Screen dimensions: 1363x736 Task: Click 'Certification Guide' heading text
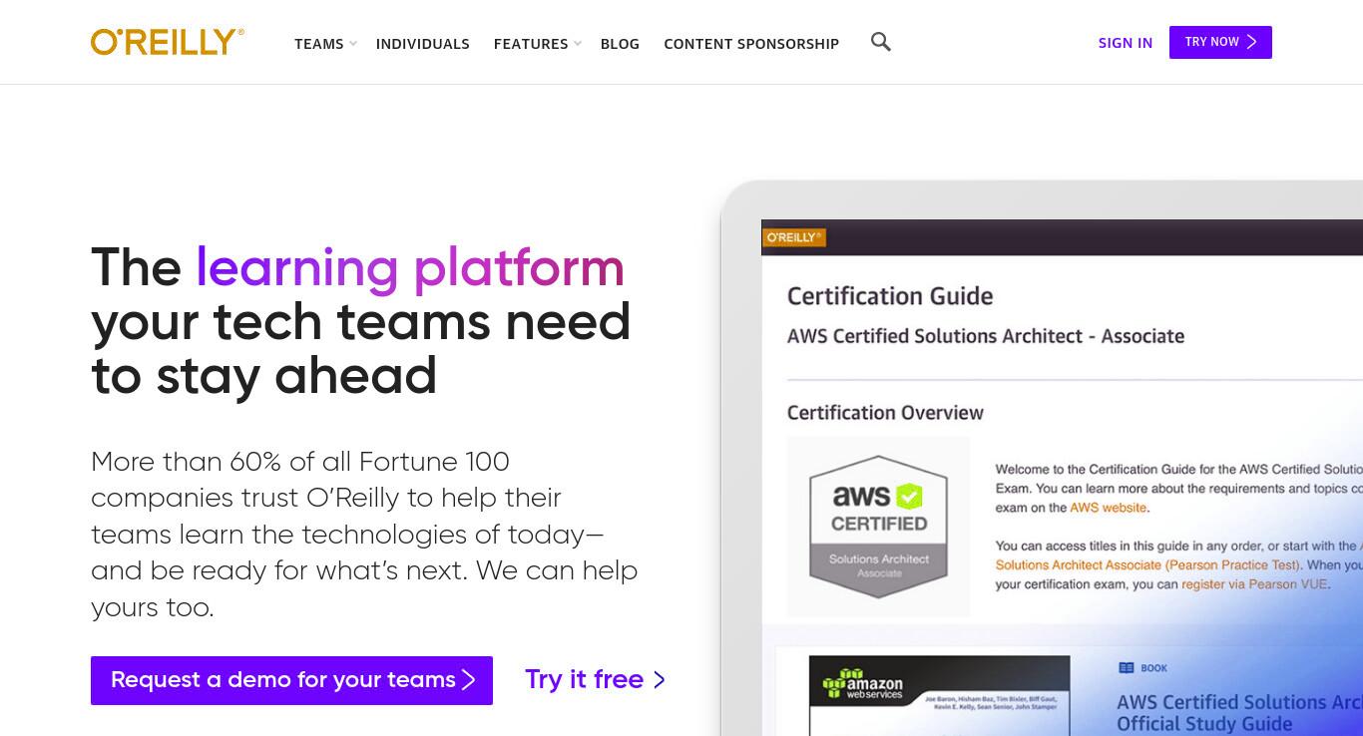tap(890, 296)
